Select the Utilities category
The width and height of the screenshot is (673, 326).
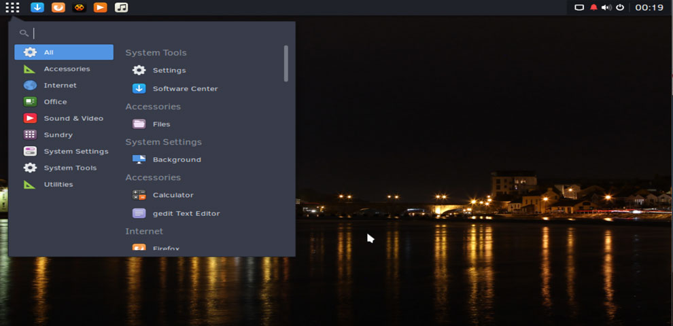(x=64, y=185)
